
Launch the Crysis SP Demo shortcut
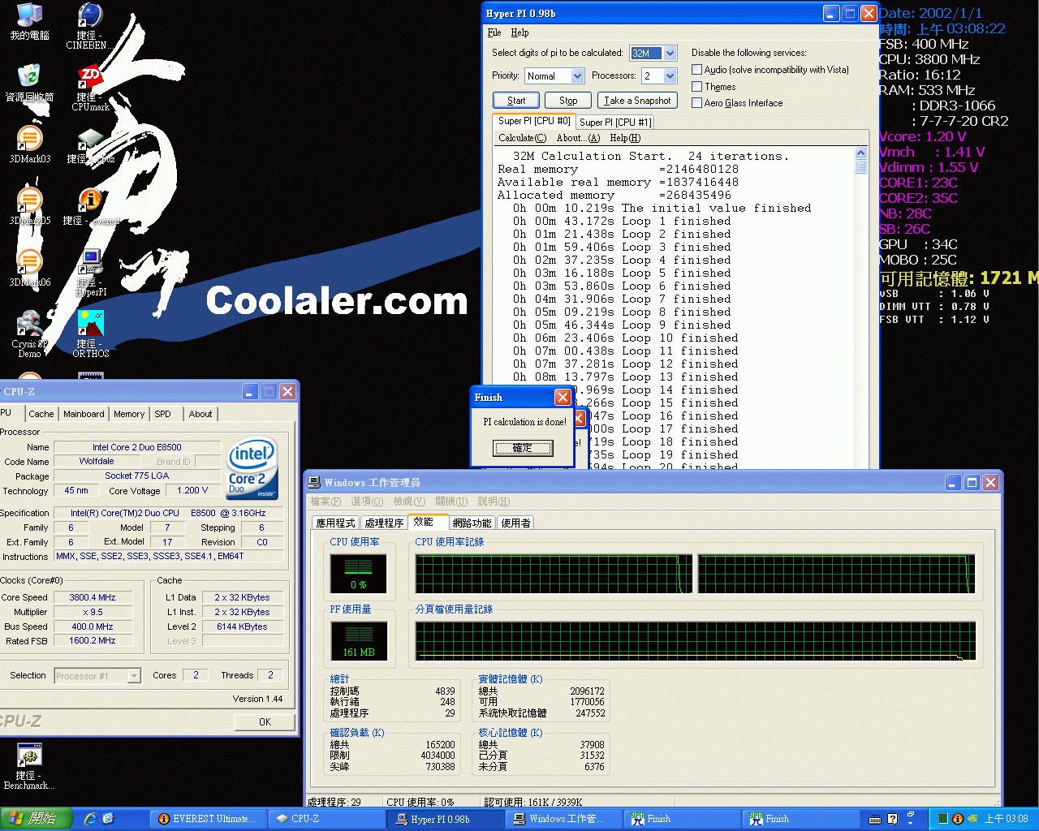click(29, 334)
